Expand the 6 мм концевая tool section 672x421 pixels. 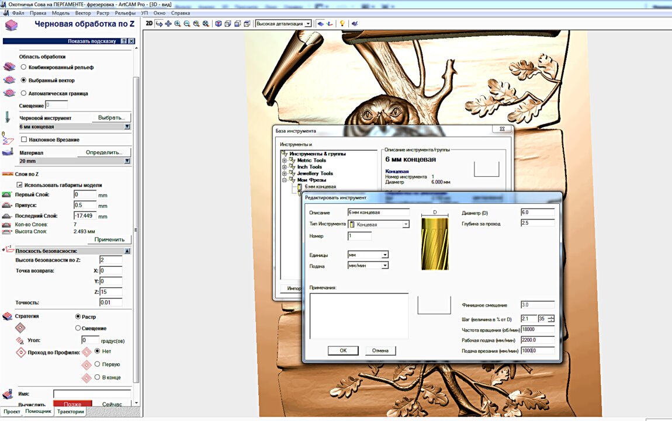[x=127, y=127]
